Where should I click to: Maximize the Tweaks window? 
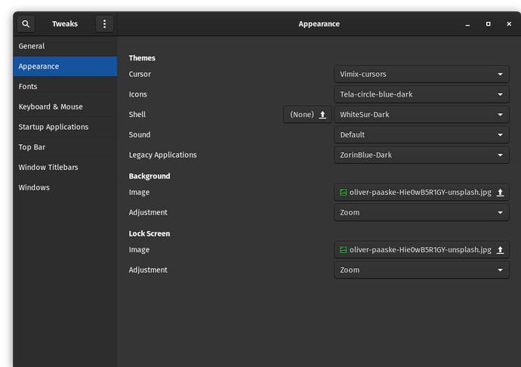tap(488, 24)
